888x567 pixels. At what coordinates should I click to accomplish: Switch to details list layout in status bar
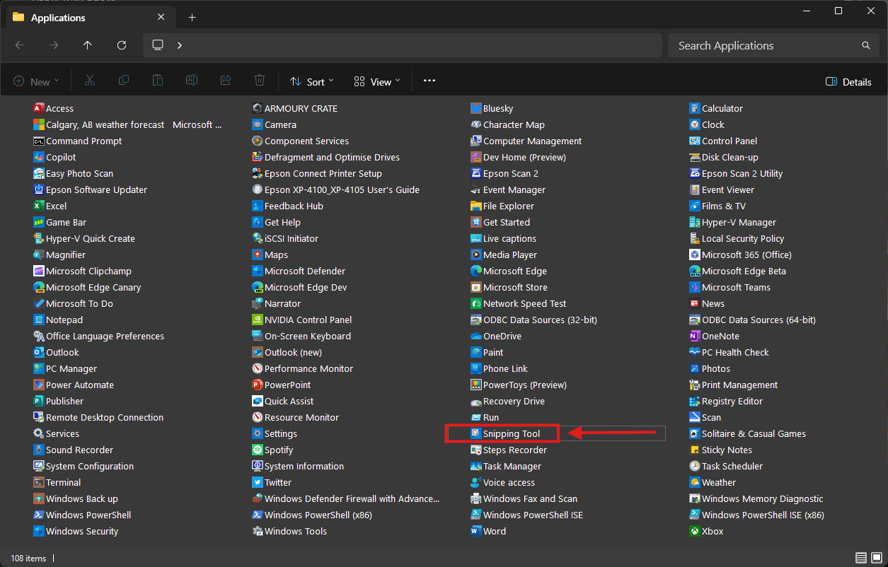coord(860,558)
